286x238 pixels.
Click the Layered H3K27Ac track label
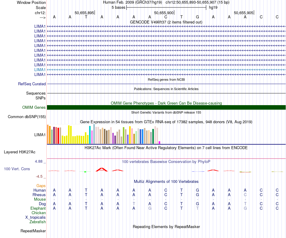pos(20,152)
